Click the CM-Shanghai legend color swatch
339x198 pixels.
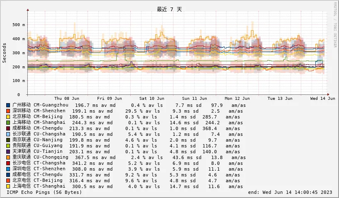pos(8,123)
